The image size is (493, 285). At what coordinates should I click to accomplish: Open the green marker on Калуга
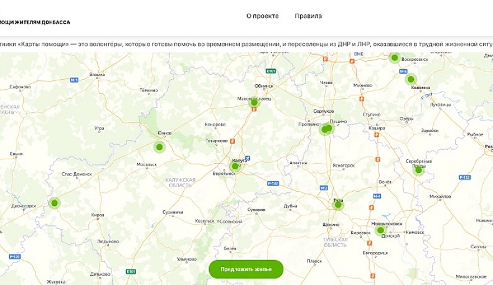(235, 166)
